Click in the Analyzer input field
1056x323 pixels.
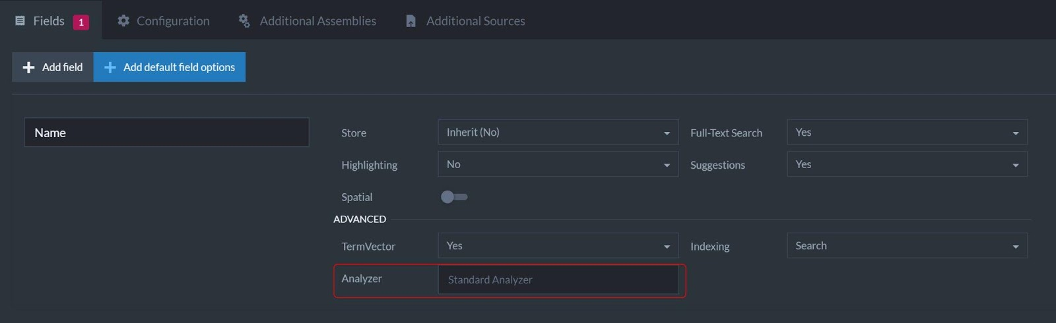(558, 280)
